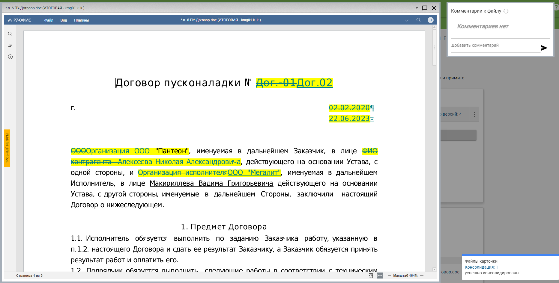Open the headings navigation panel

coord(10,45)
